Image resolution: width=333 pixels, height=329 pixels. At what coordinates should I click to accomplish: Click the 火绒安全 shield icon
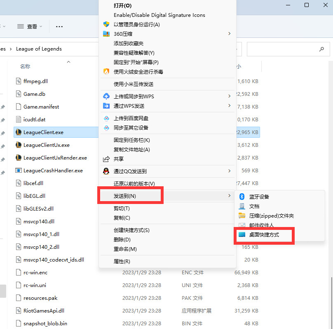(106, 72)
